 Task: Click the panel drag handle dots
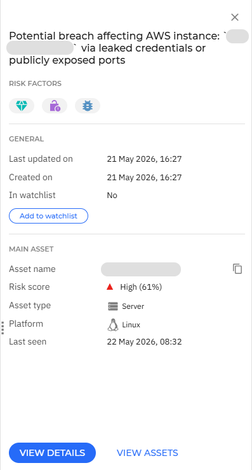3,327
